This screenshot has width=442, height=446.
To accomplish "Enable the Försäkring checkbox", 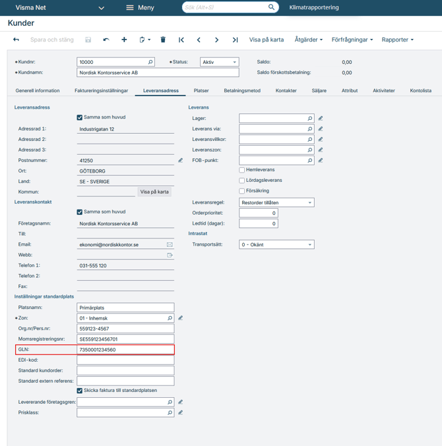I will coord(242,191).
